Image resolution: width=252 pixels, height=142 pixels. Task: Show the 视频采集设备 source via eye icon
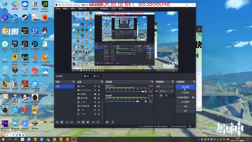pyautogui.click(x=95, y=90)
